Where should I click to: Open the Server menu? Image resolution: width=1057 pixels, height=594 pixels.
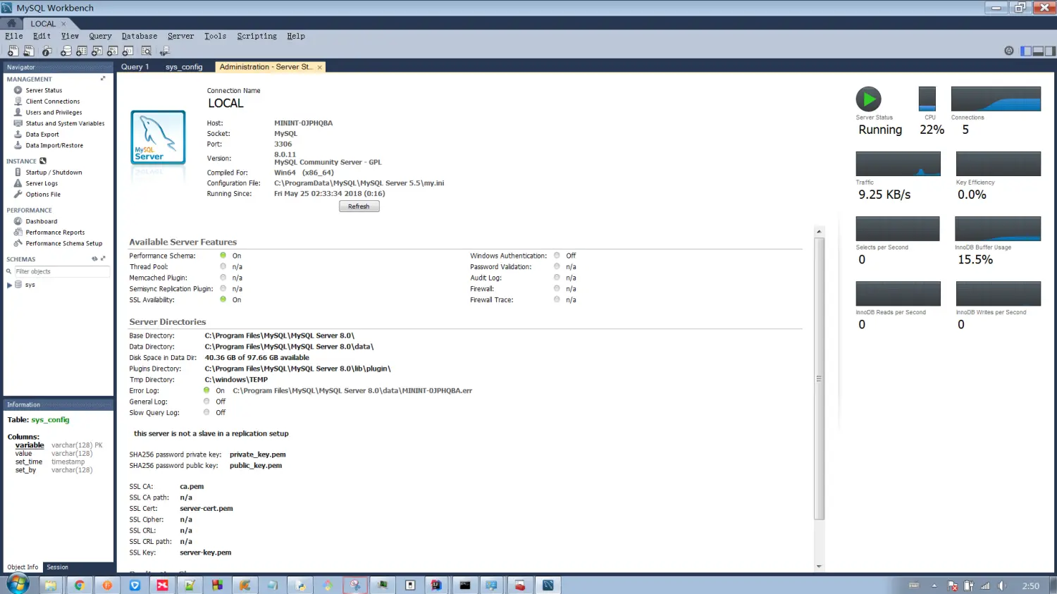(180, 36)
